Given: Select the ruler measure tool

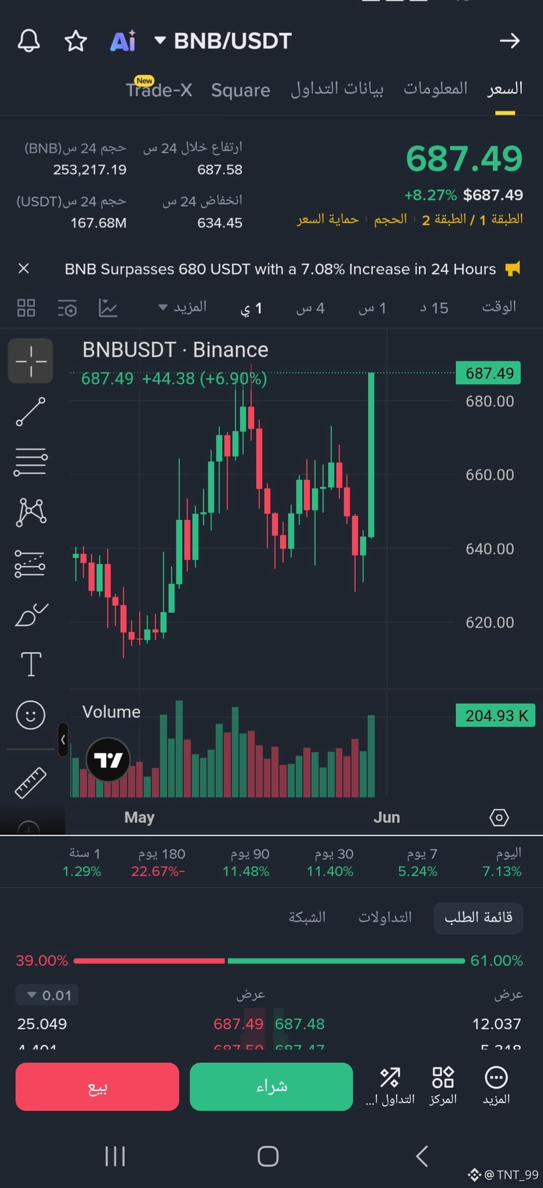Looking at the screenshot, I should 30,783.
